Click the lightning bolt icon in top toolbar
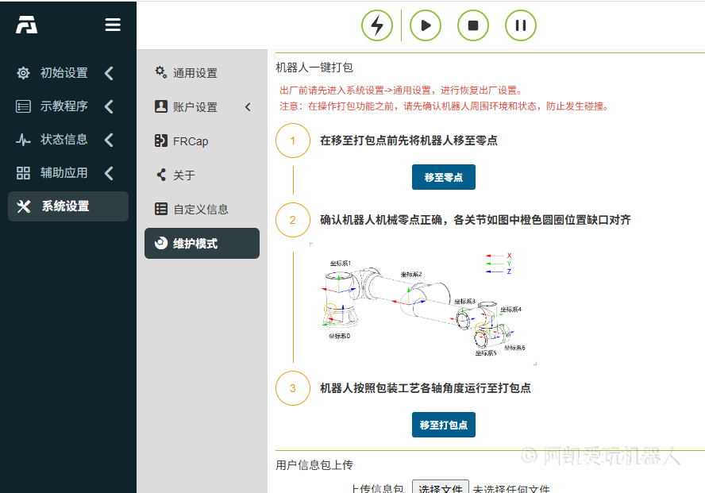Image resolution: width=705 pixels, height=493 pixels. tap(377, 25)
